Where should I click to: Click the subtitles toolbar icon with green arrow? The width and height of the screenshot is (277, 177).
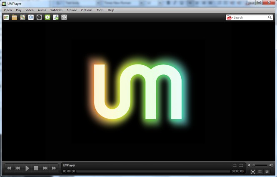(x=56, y=17)
